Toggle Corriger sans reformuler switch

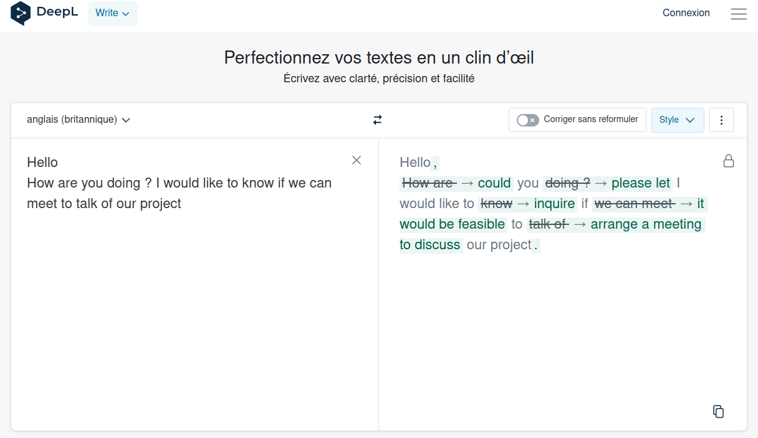pos(527,120)
